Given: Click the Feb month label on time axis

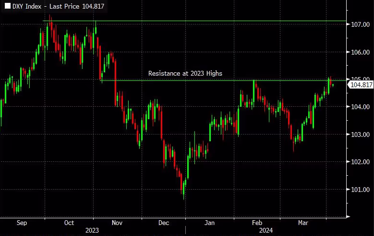Looking at the screenshot, I should (x=257, y=223).
